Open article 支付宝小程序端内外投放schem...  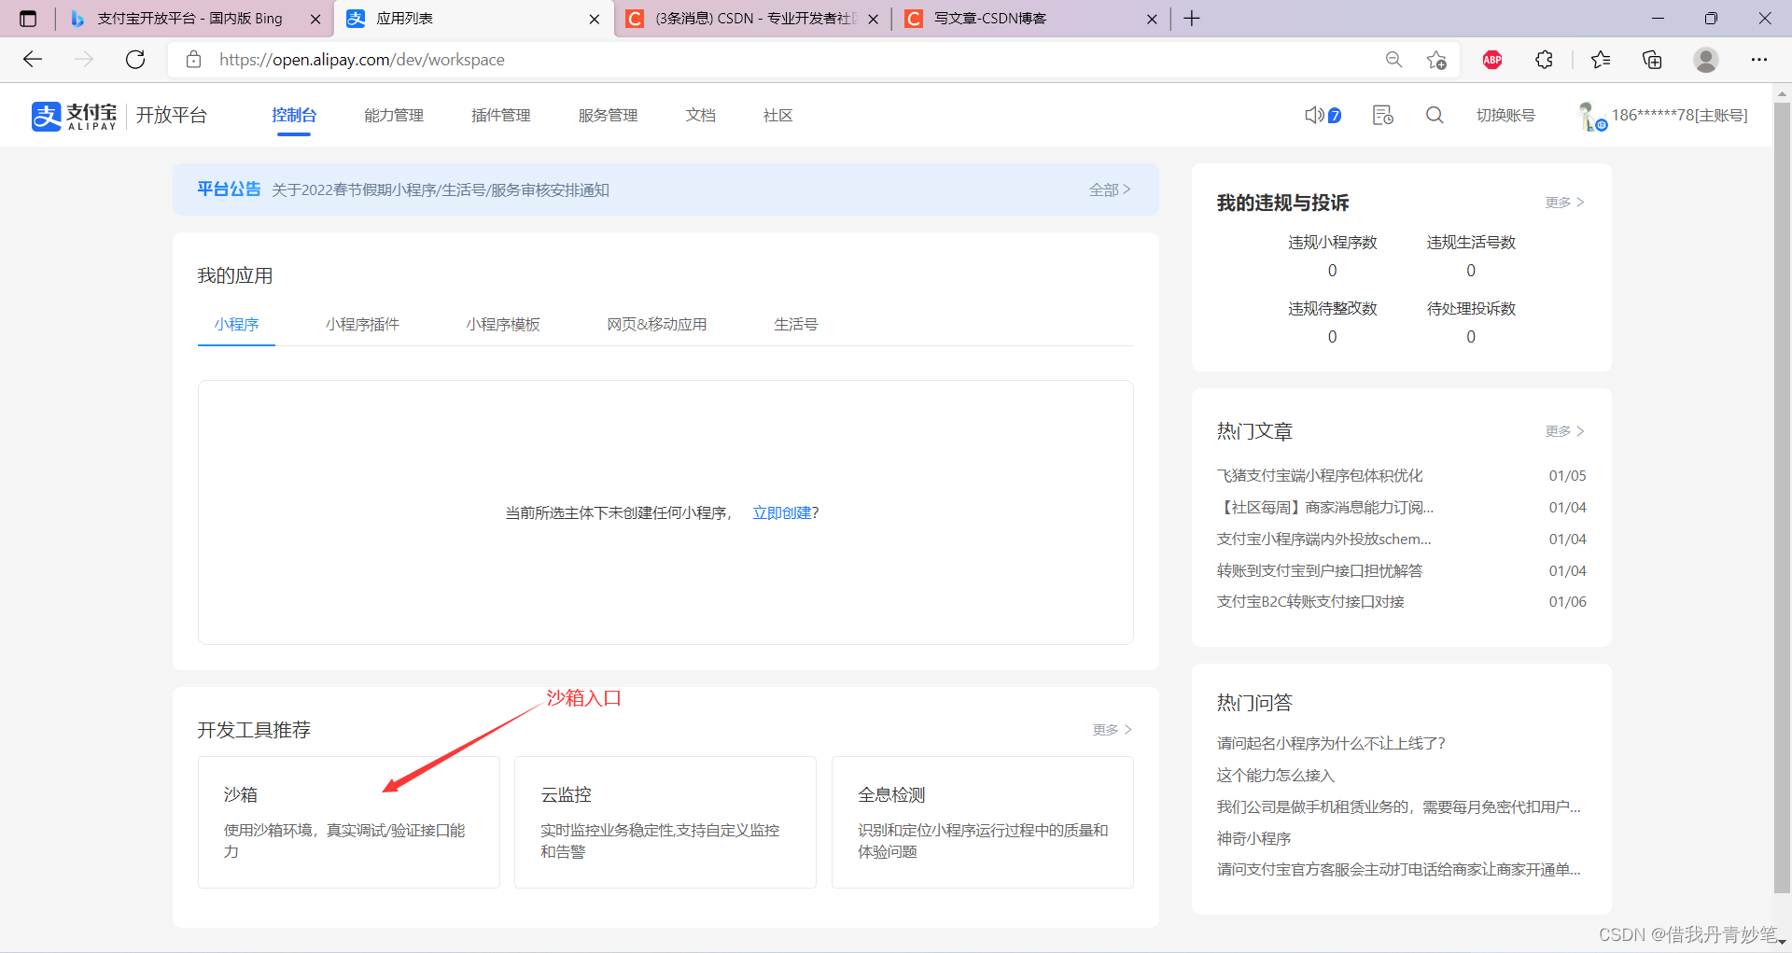pos(1323,539)
